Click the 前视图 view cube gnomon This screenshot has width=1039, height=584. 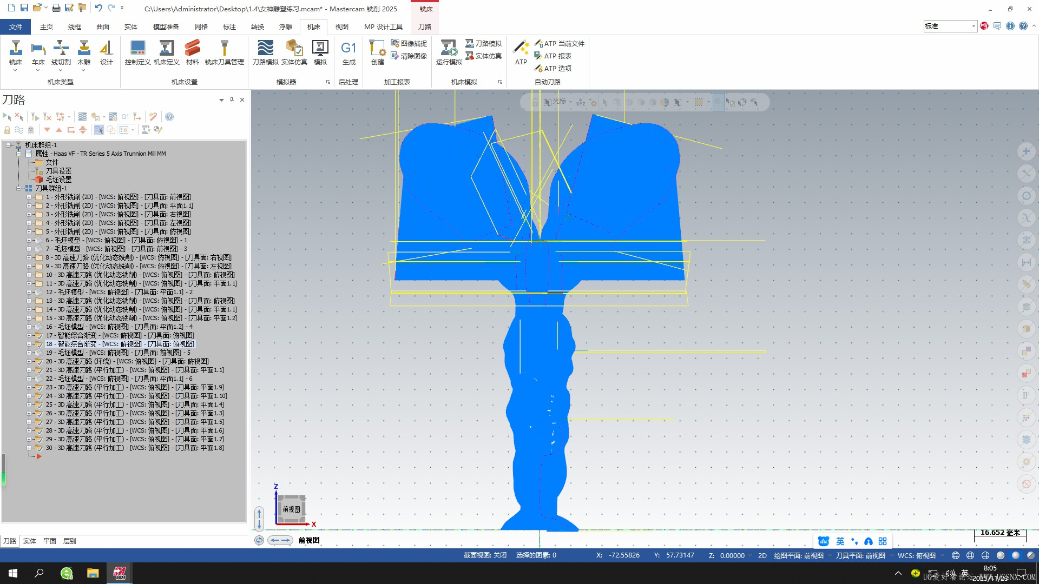(292, 509)
